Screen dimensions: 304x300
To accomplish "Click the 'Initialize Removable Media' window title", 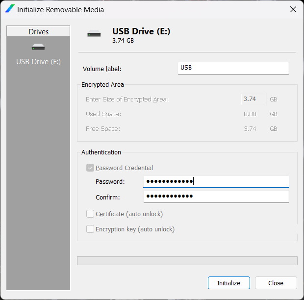I will (60, 10).
